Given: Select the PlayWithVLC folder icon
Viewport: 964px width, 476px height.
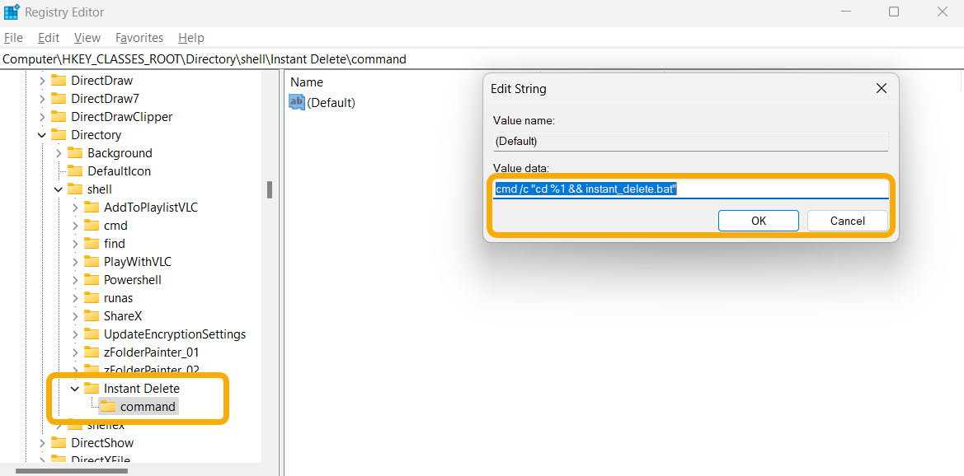Looking at the screenshot, I should coord(92,261).
